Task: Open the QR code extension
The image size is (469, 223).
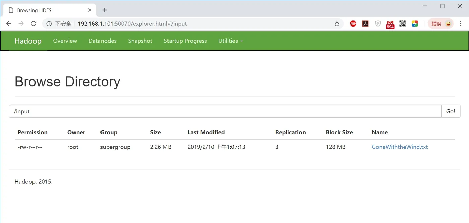Action: pyautogui.click(x=402, y=24)
